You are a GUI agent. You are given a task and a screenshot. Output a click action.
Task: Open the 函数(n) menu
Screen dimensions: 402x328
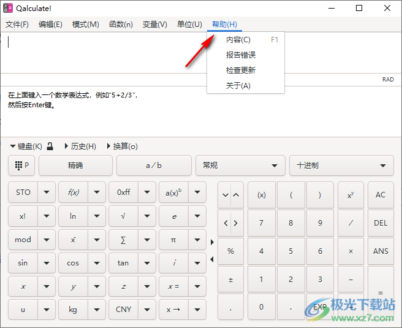[x=121, y=25]
